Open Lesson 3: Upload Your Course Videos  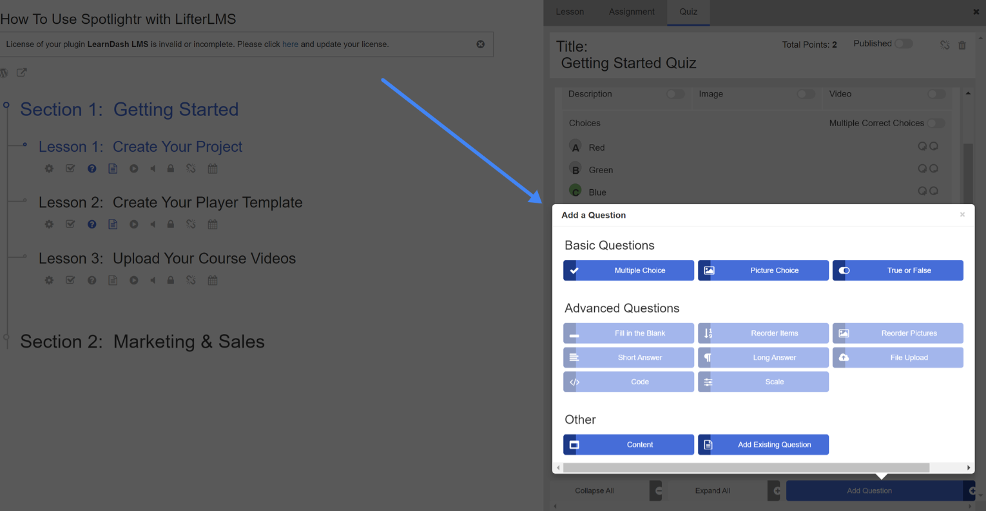pos(167,258)
